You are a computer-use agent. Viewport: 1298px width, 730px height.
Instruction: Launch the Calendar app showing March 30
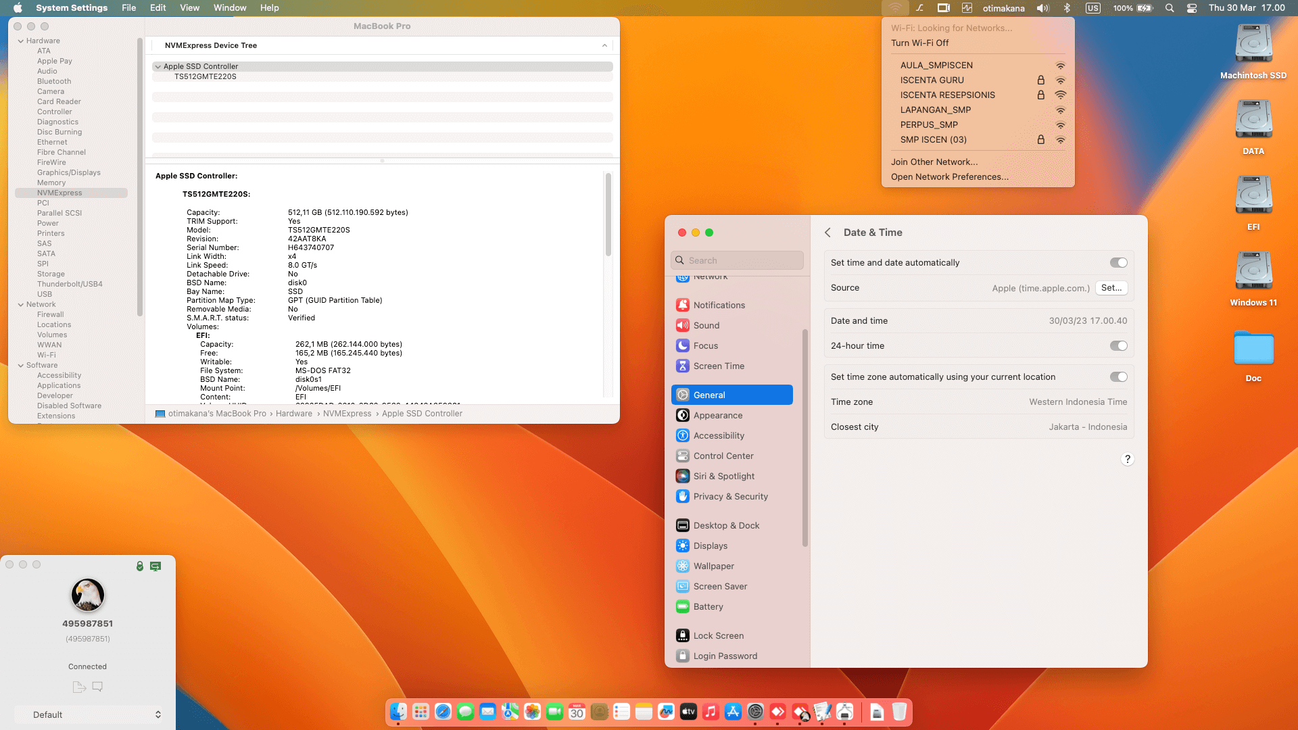click(x=577, y=712)
